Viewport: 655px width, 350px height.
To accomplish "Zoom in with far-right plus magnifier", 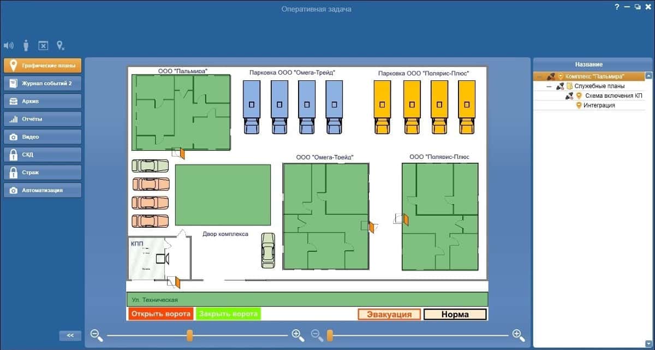I will [x=519, y=335].
